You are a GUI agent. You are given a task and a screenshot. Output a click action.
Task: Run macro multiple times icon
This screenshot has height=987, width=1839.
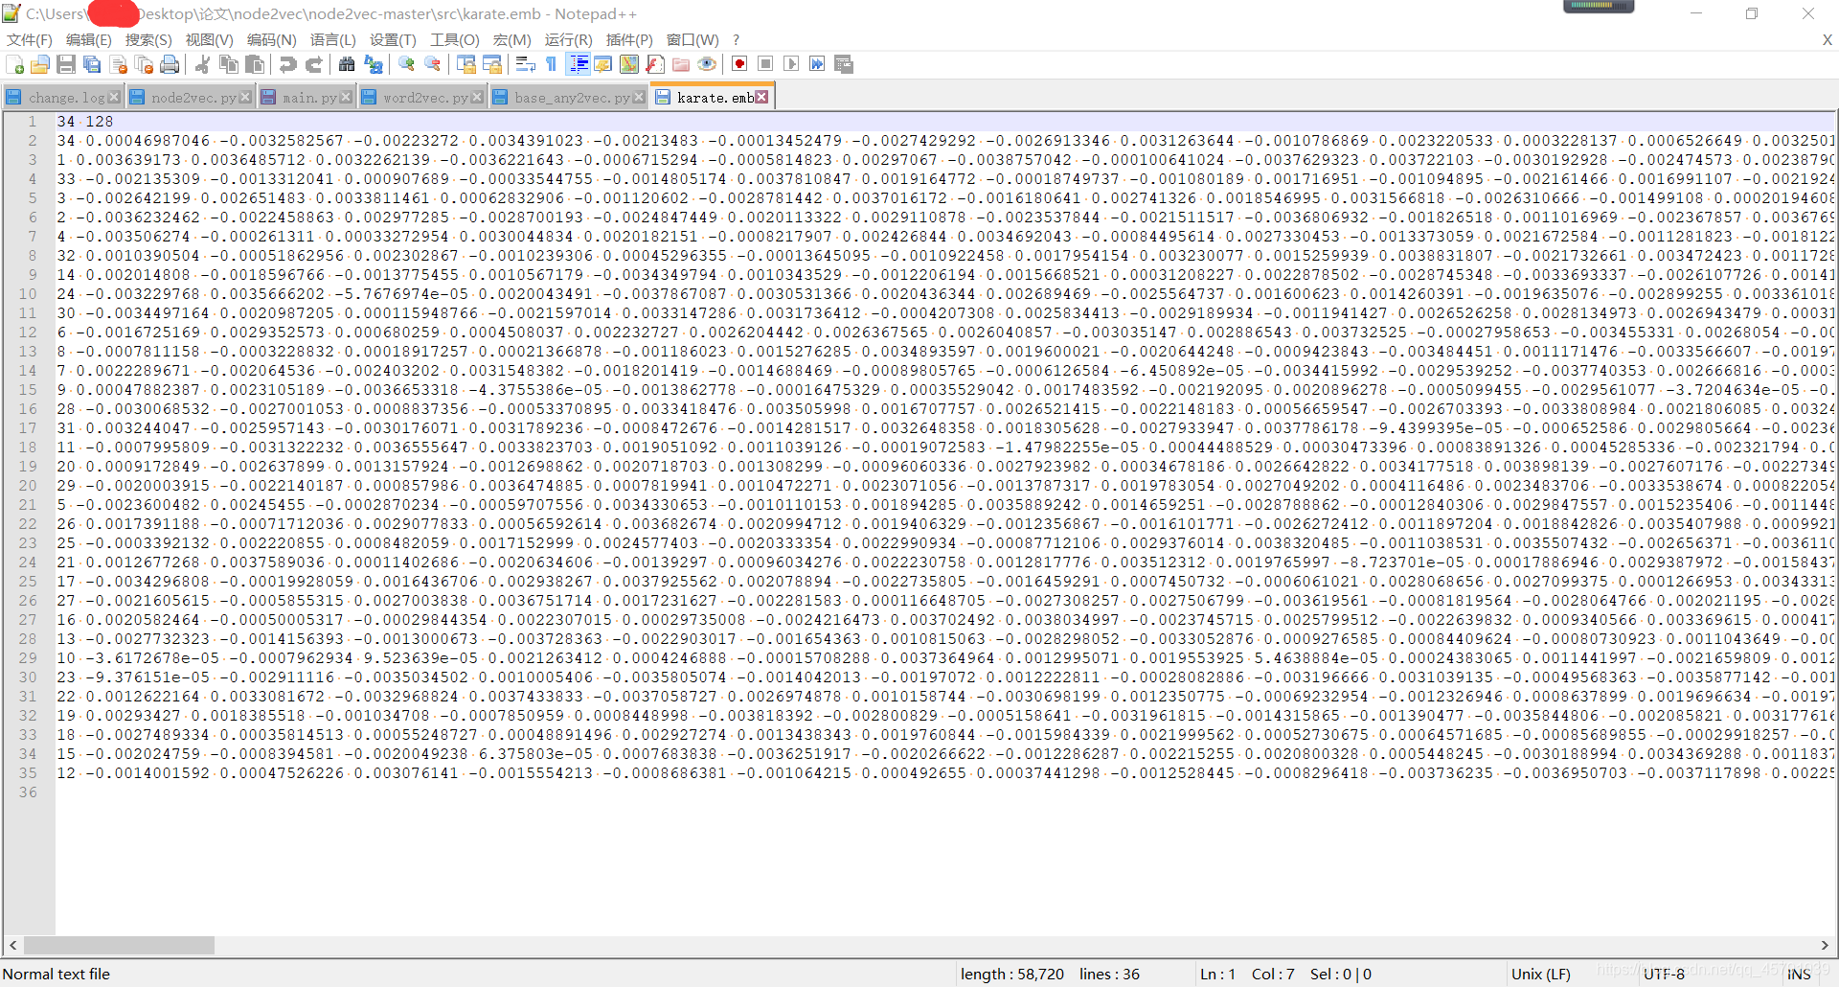pyautogui.click(x=817, y=64)
